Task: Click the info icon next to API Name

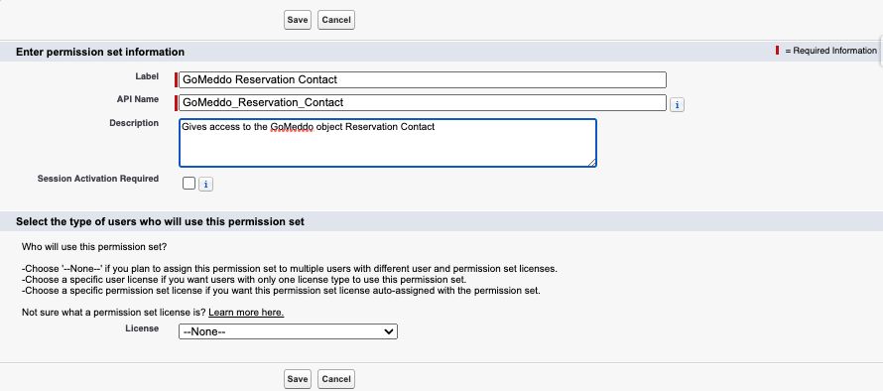Action: click(x=677, y=105)
